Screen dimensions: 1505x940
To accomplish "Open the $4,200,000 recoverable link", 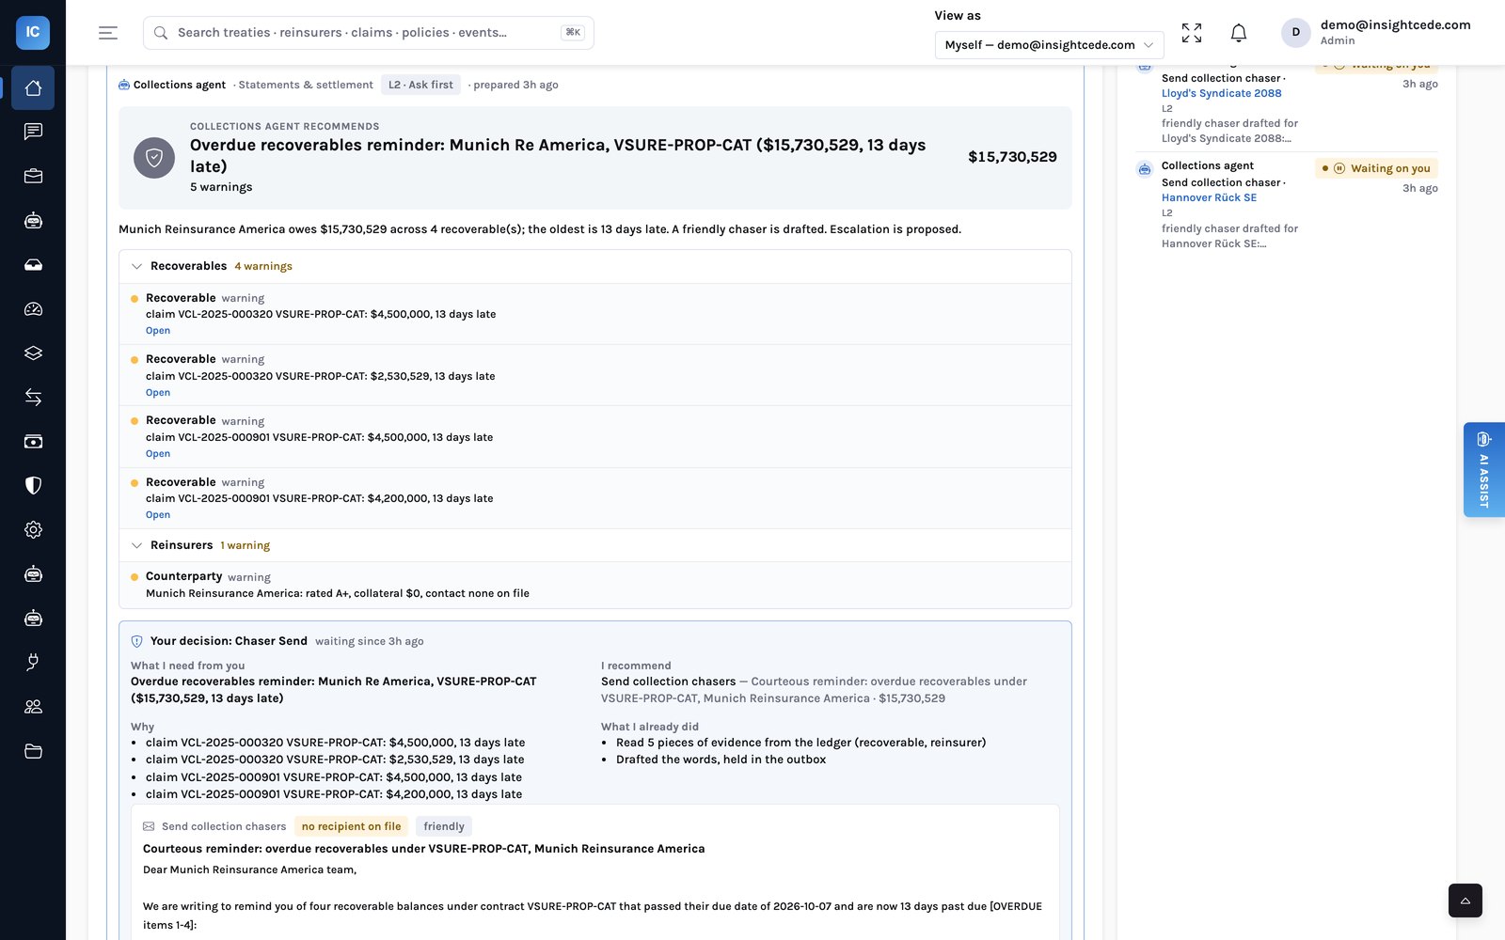I will (x=158, y=515).
